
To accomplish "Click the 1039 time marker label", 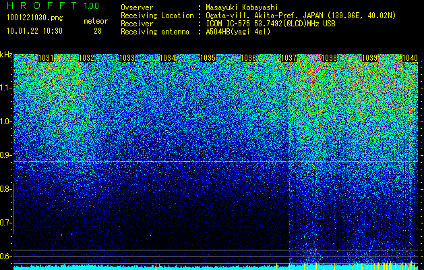I will (369, 58).
